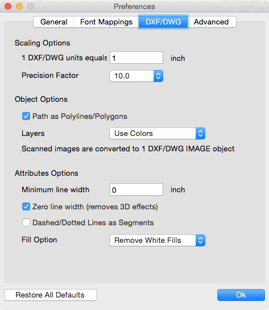Minimize the Preferences window

19,6
